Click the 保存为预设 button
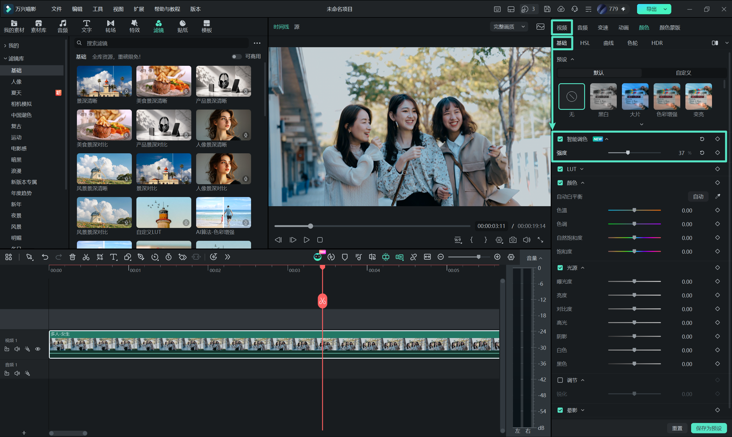 [x=709, y=428]
